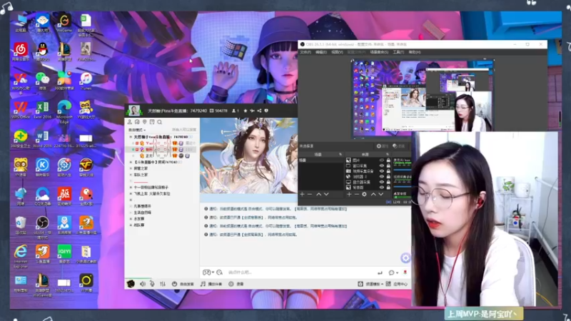Click the 录音 record button in YY
The image size is (571, 321).
click(236, 284)
